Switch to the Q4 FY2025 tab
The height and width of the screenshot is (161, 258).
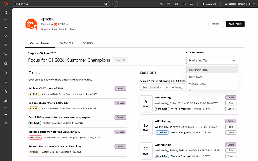66,43
